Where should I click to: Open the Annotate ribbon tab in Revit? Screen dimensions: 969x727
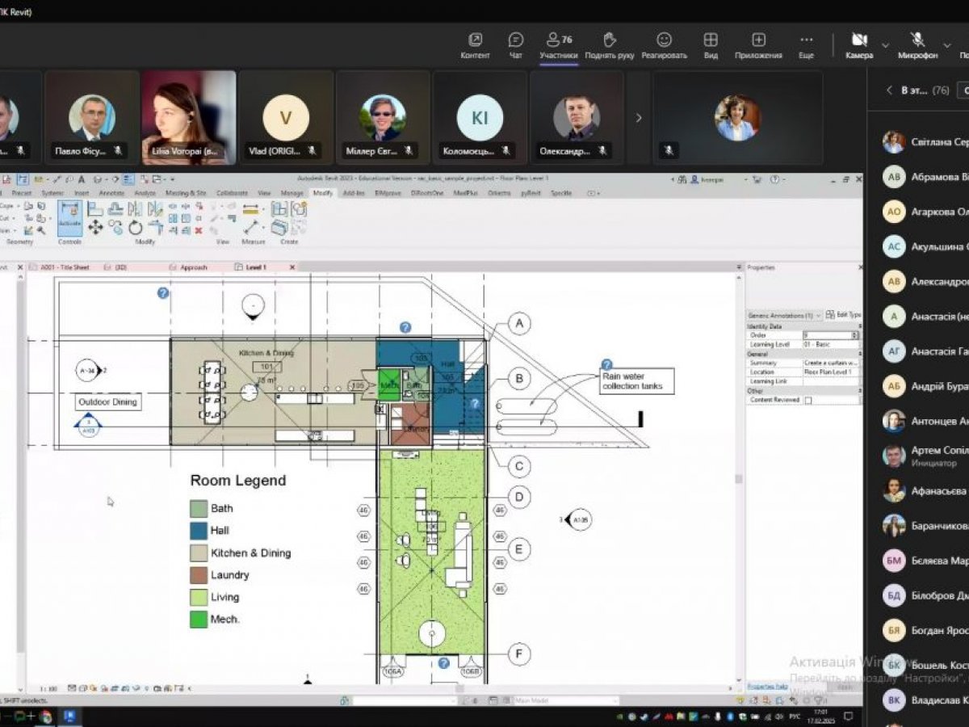[x=111, y=193]
